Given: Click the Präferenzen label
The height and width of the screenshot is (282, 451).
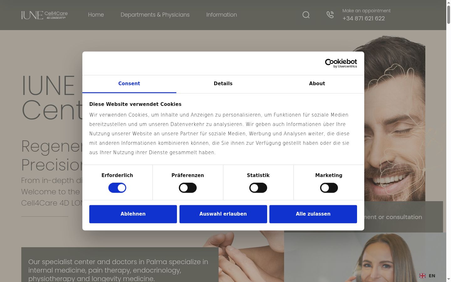Looking at the screenshot, I should (x=188, y=175).
